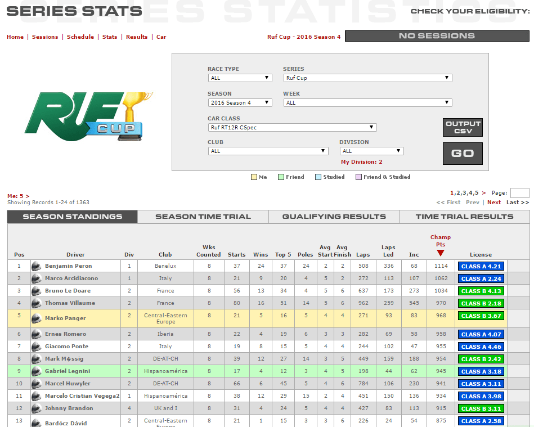The height and width of the screenshot is (427, 534).
Task: Switch to Time Trial Results tab
Action: (464, 217)
